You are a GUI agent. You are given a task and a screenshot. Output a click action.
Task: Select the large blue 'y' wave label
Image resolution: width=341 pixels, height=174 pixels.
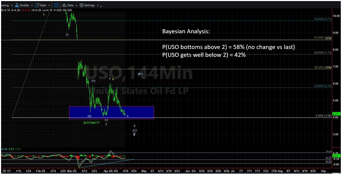pyautogui.click(x=134, y=134)
